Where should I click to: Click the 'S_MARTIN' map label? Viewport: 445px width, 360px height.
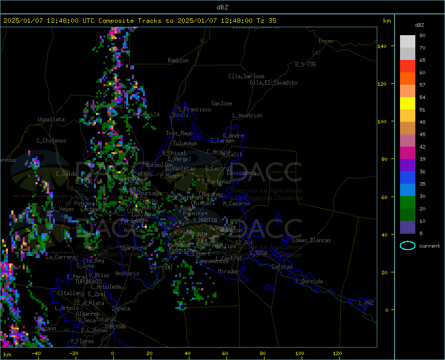tap(205, 220)
